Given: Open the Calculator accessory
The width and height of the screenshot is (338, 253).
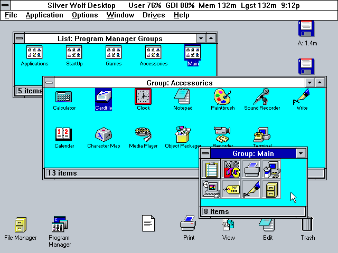Looking at the screenshot, I should 64,97.
